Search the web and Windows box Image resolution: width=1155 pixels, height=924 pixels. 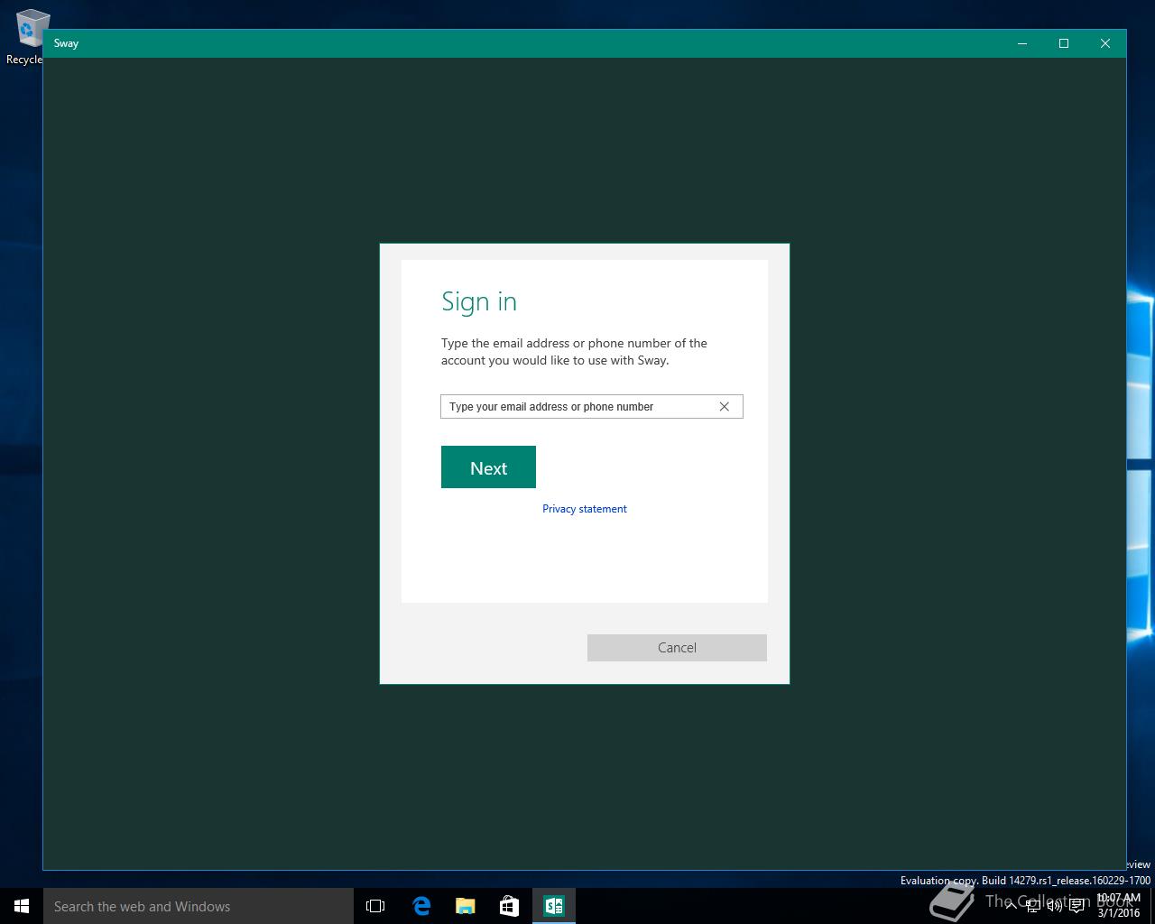(x=199, y=906)
